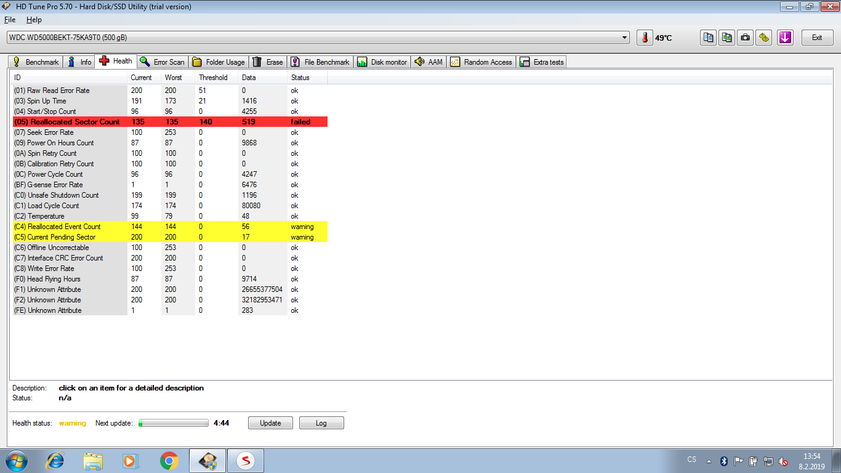
Task: Click the purple down-arrow toolbar icon
Action: click(x=785, y=38)
